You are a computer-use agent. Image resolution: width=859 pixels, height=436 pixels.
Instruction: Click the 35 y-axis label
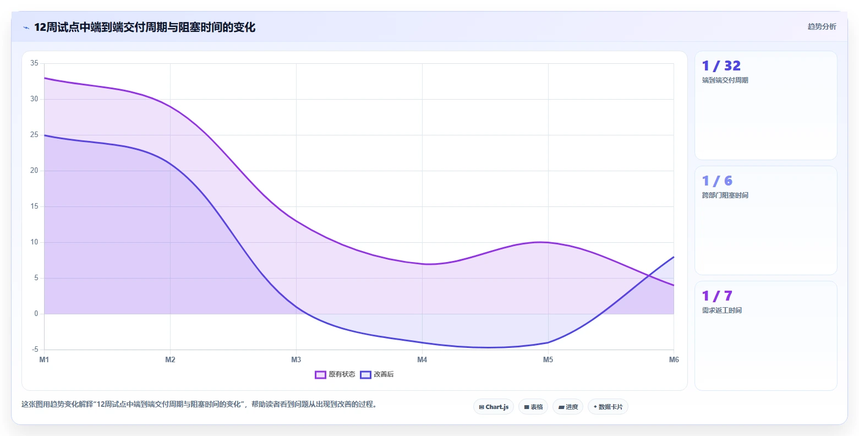[34, 63]
